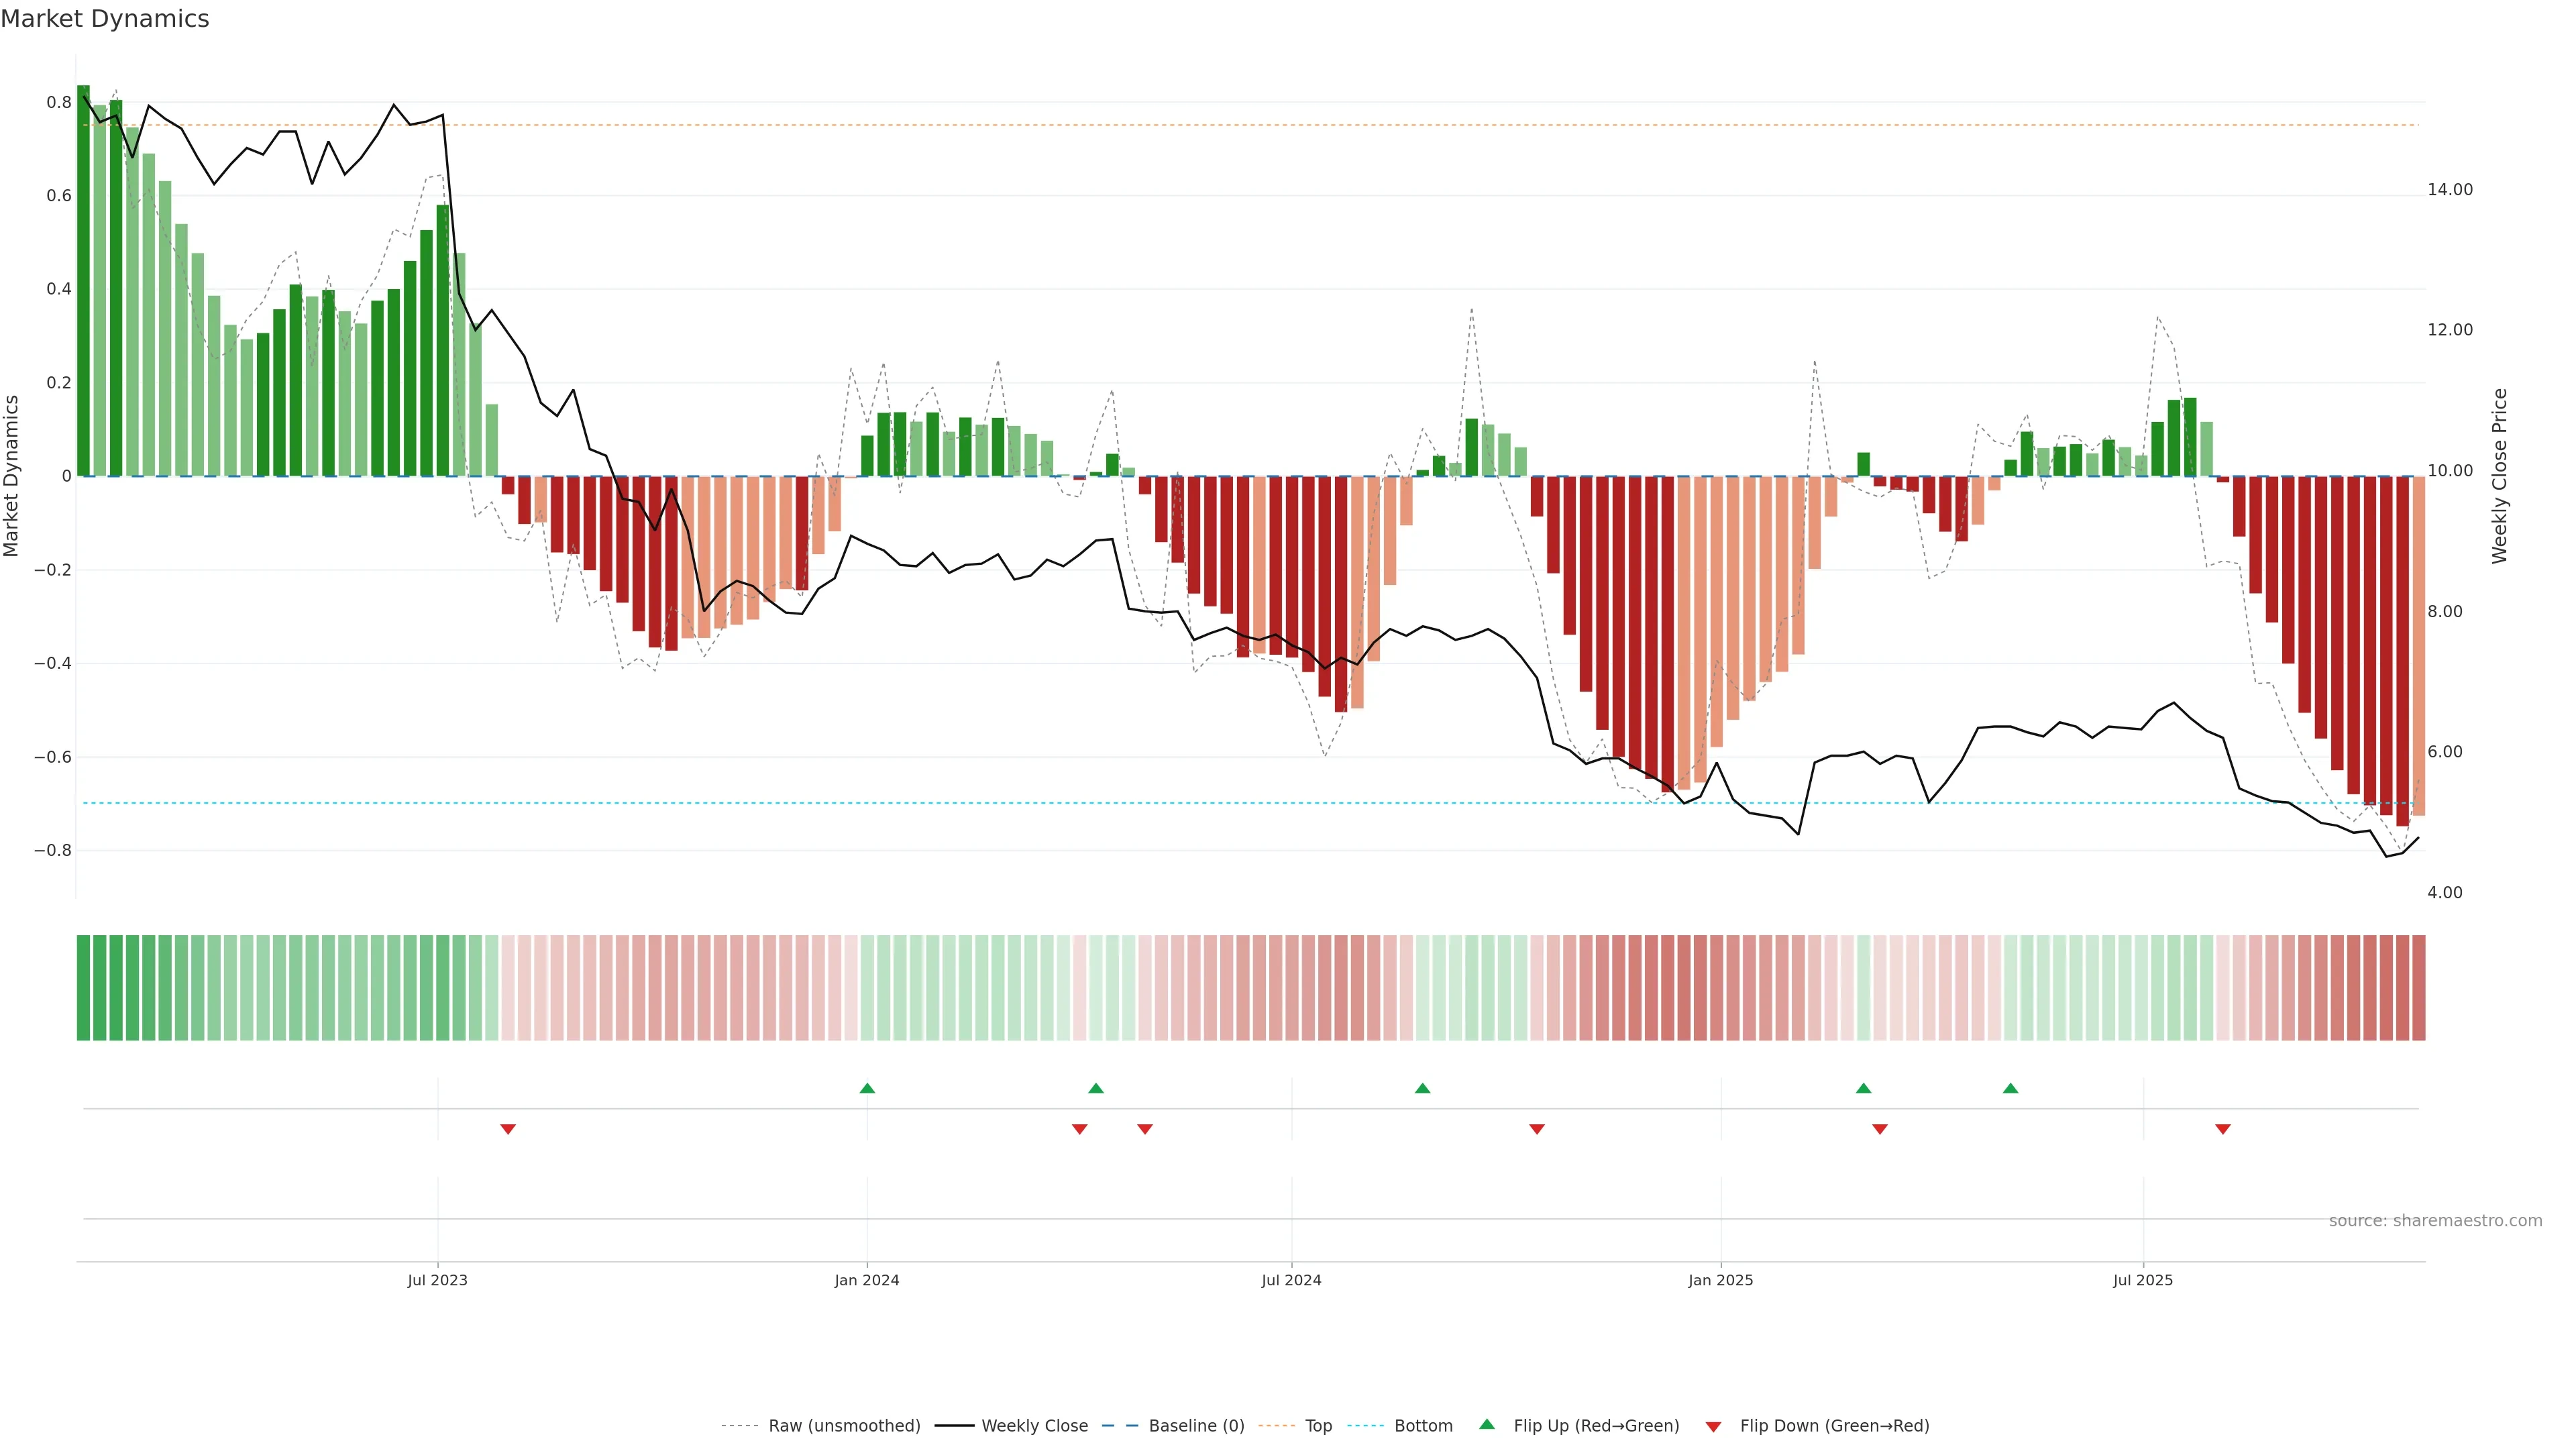2576x1449 pixels.
Task: Click the darkest green heat strip cell at far left
Action: (83, 988)
